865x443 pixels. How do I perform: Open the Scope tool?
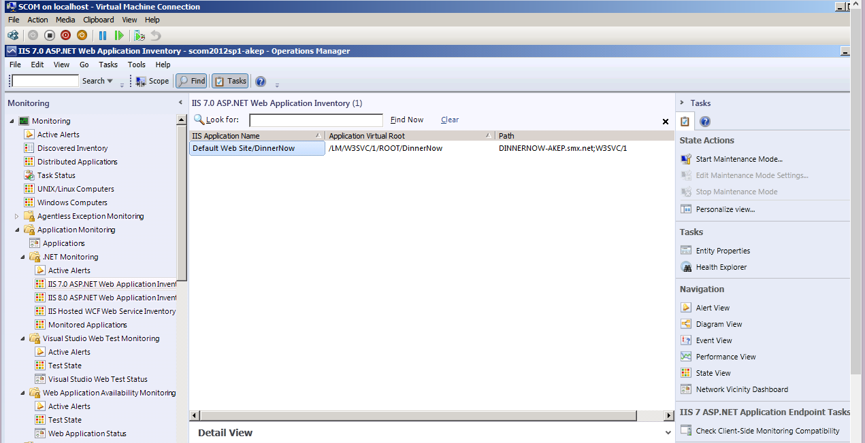click(152, 81)
